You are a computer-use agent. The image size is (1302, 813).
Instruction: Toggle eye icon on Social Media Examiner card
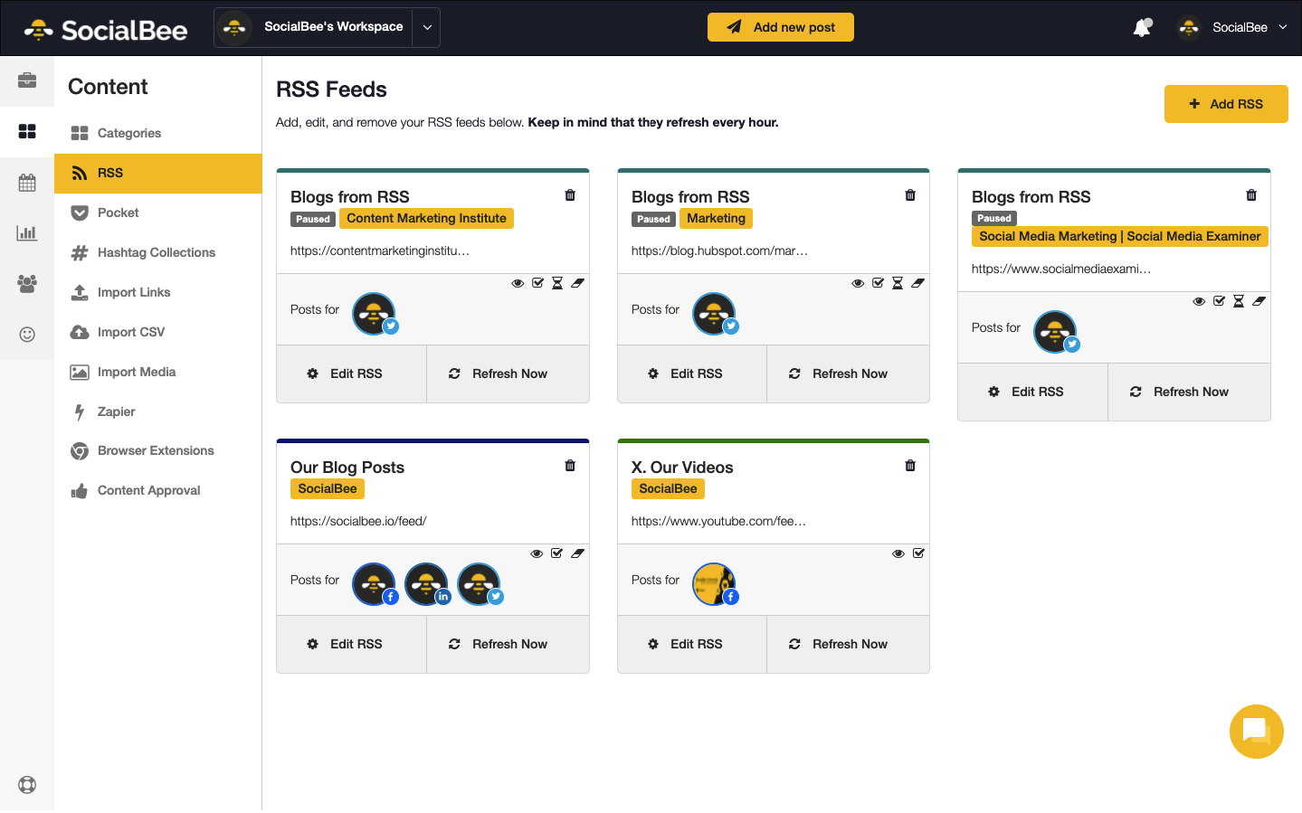tap(1199, 301)
